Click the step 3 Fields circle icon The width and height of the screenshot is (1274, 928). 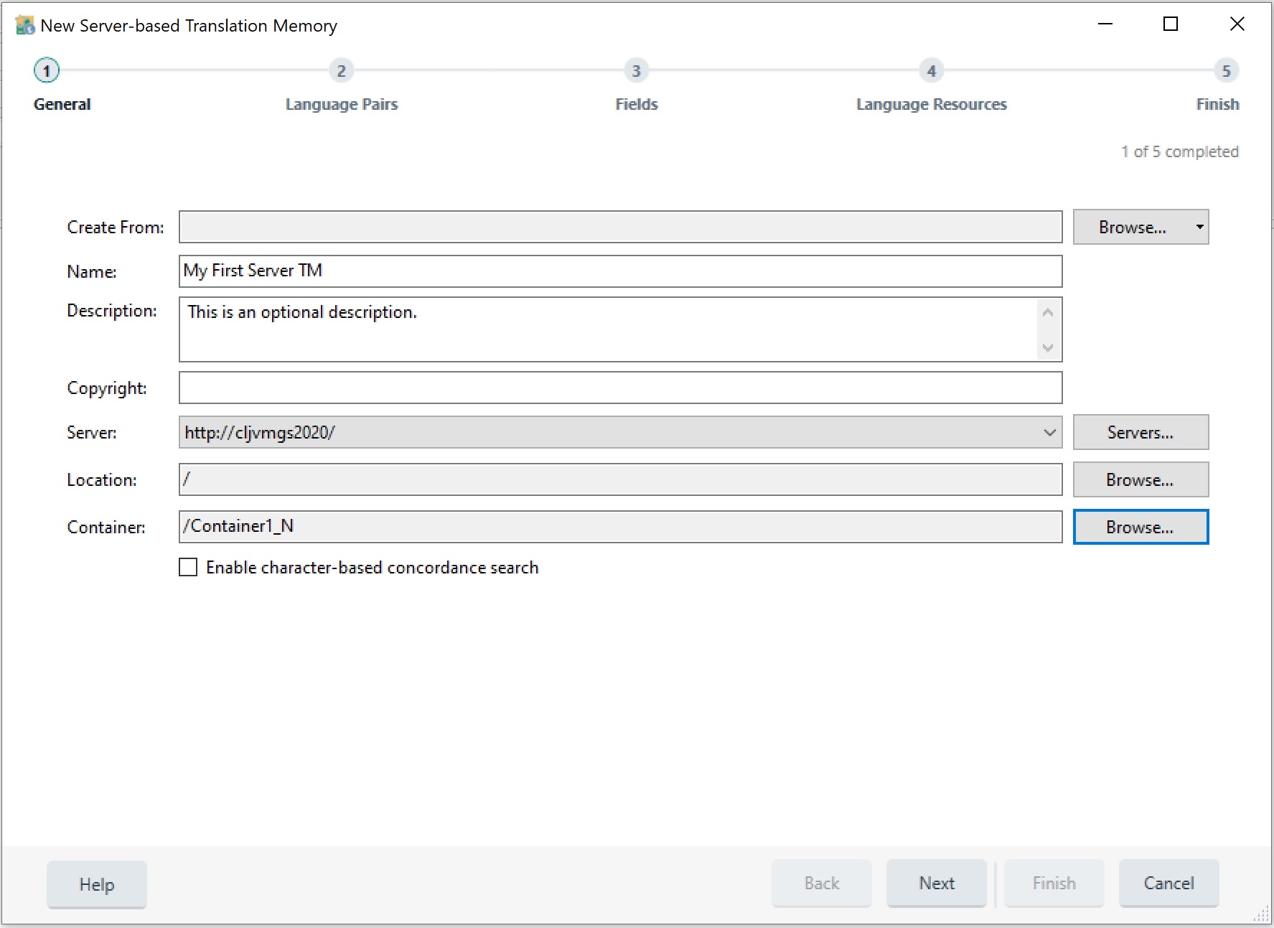coord(636,71)
